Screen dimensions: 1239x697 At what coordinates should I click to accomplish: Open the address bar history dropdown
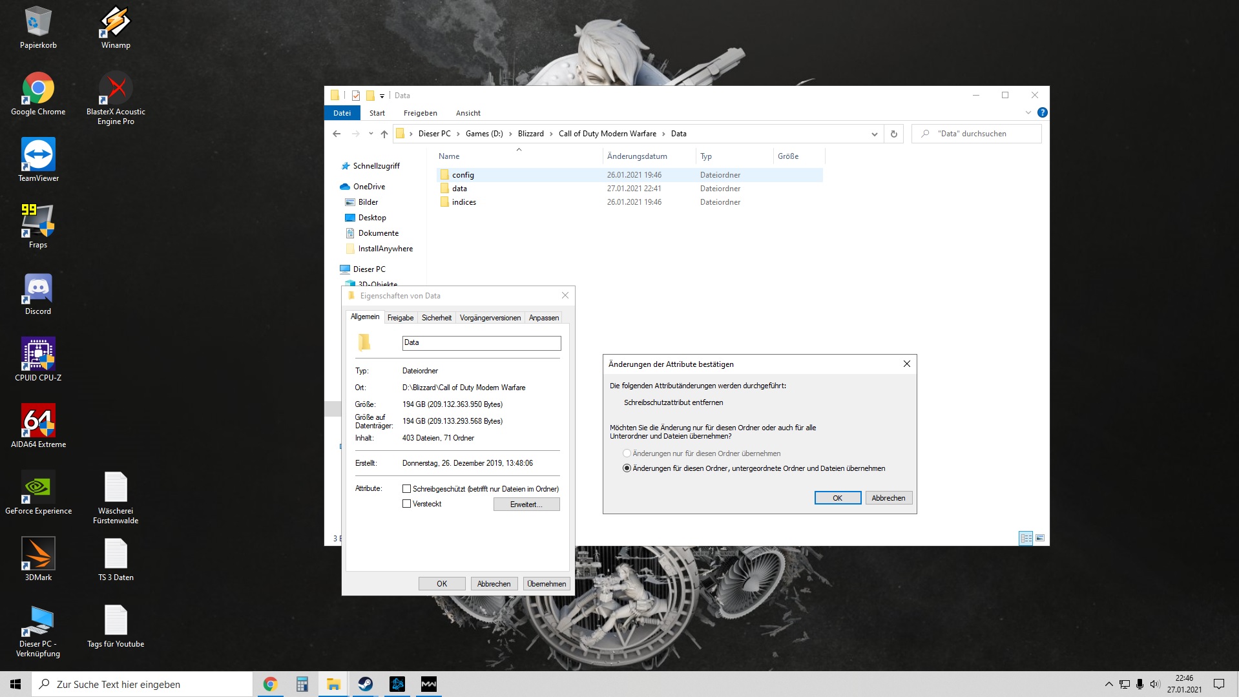874,134
